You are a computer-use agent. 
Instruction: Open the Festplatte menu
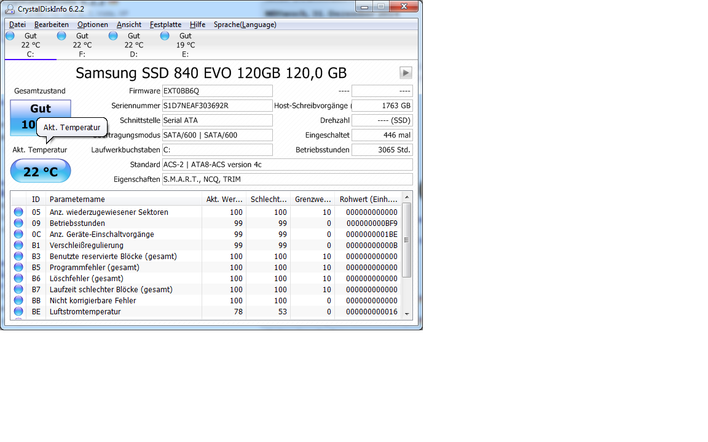[165, 25]
